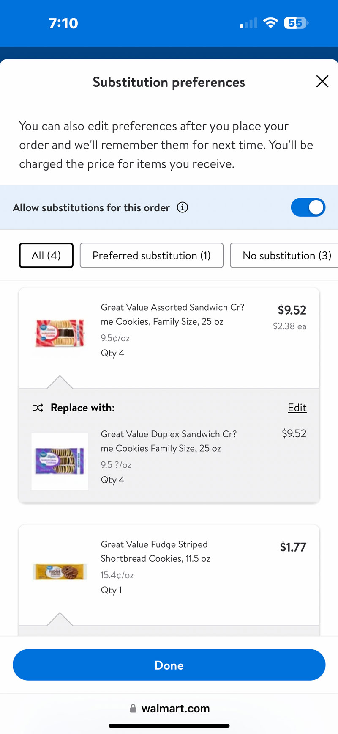Toggle off Allow substitutions for this order
338x734 pixels.
click(308, 207)
